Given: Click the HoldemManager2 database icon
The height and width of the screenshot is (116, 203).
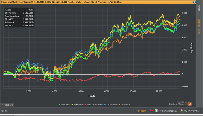Looking at the screenshot, I should tap(156, 111).
